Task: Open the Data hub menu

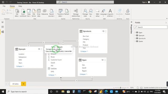Action: 29,13
